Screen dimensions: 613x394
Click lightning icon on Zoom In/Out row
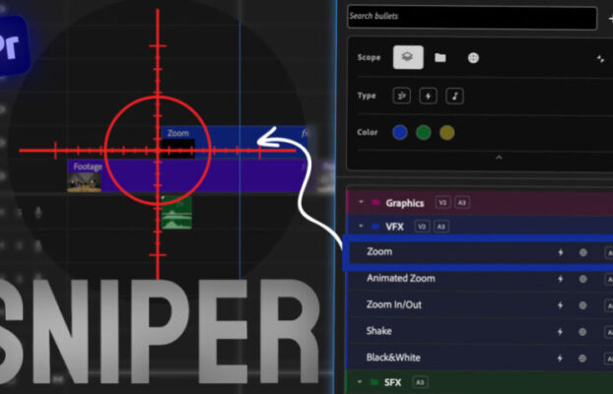[560, 305]
